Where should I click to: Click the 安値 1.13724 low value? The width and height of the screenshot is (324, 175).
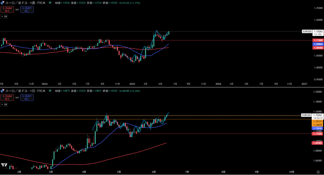[94, 3]
